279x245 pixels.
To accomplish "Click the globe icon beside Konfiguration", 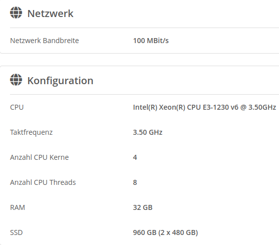I will coord(16,80).
